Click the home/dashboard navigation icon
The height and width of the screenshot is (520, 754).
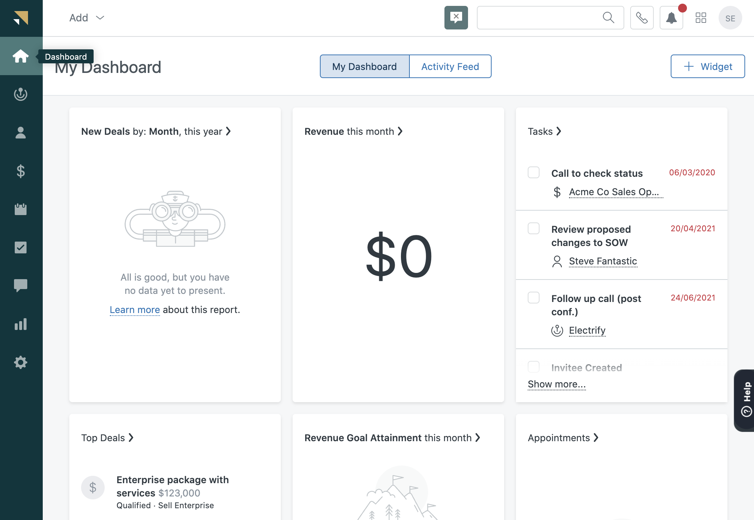(21, 56)
